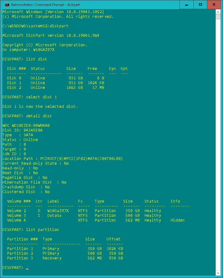
Task: Click the 'Partition 1' row label
Action: (x=20, y=249)
